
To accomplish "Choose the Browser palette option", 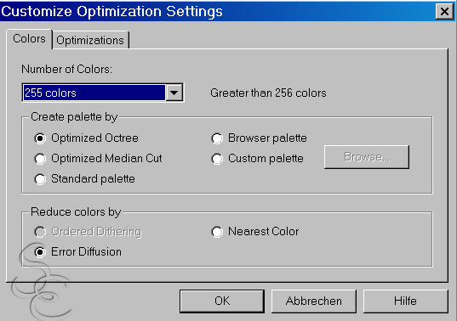I will click(x=217, y=138).
